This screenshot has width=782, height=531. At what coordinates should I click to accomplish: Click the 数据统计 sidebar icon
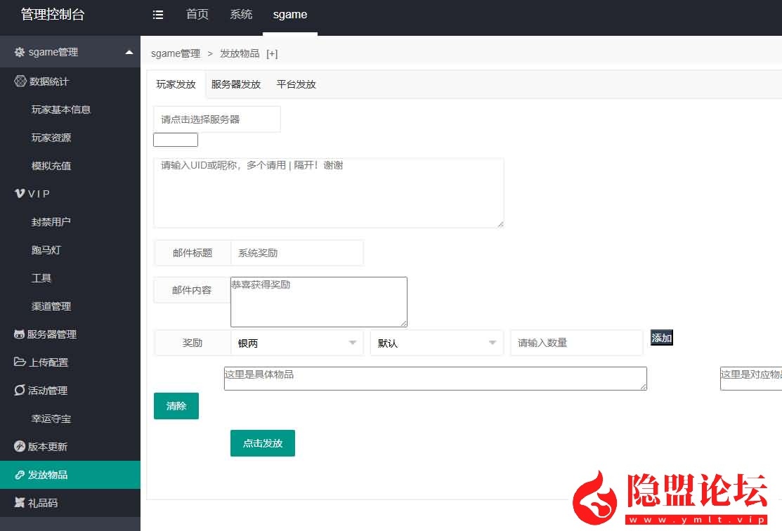point(20,81)
